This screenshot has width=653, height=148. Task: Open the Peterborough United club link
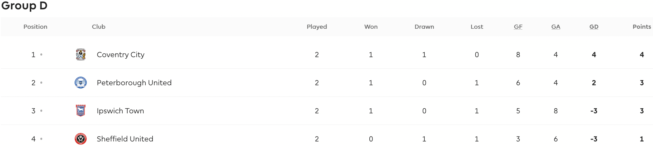(134, 83)
